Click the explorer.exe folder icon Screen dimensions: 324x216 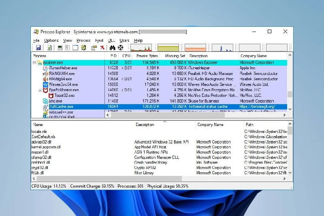coord(40,63)
